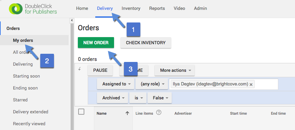Switch to the Reports tab
This screenshot has height=130, width=295.
(x=157, y=9)
